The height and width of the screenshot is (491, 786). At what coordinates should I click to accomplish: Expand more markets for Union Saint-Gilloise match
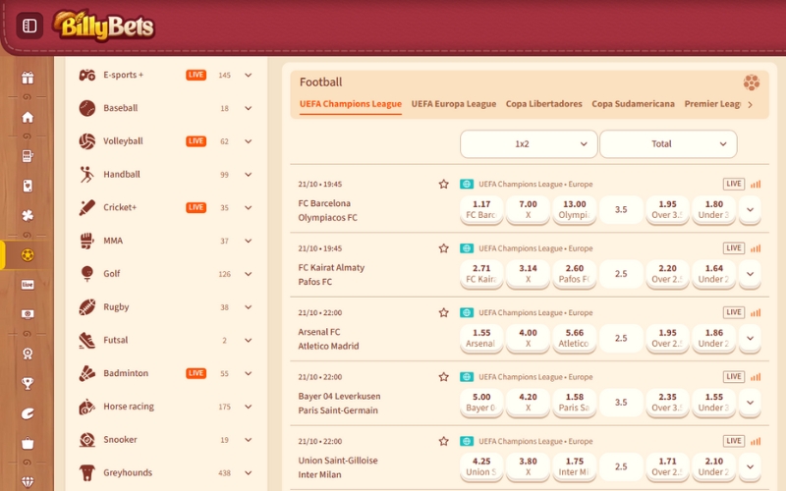[750, 466]
